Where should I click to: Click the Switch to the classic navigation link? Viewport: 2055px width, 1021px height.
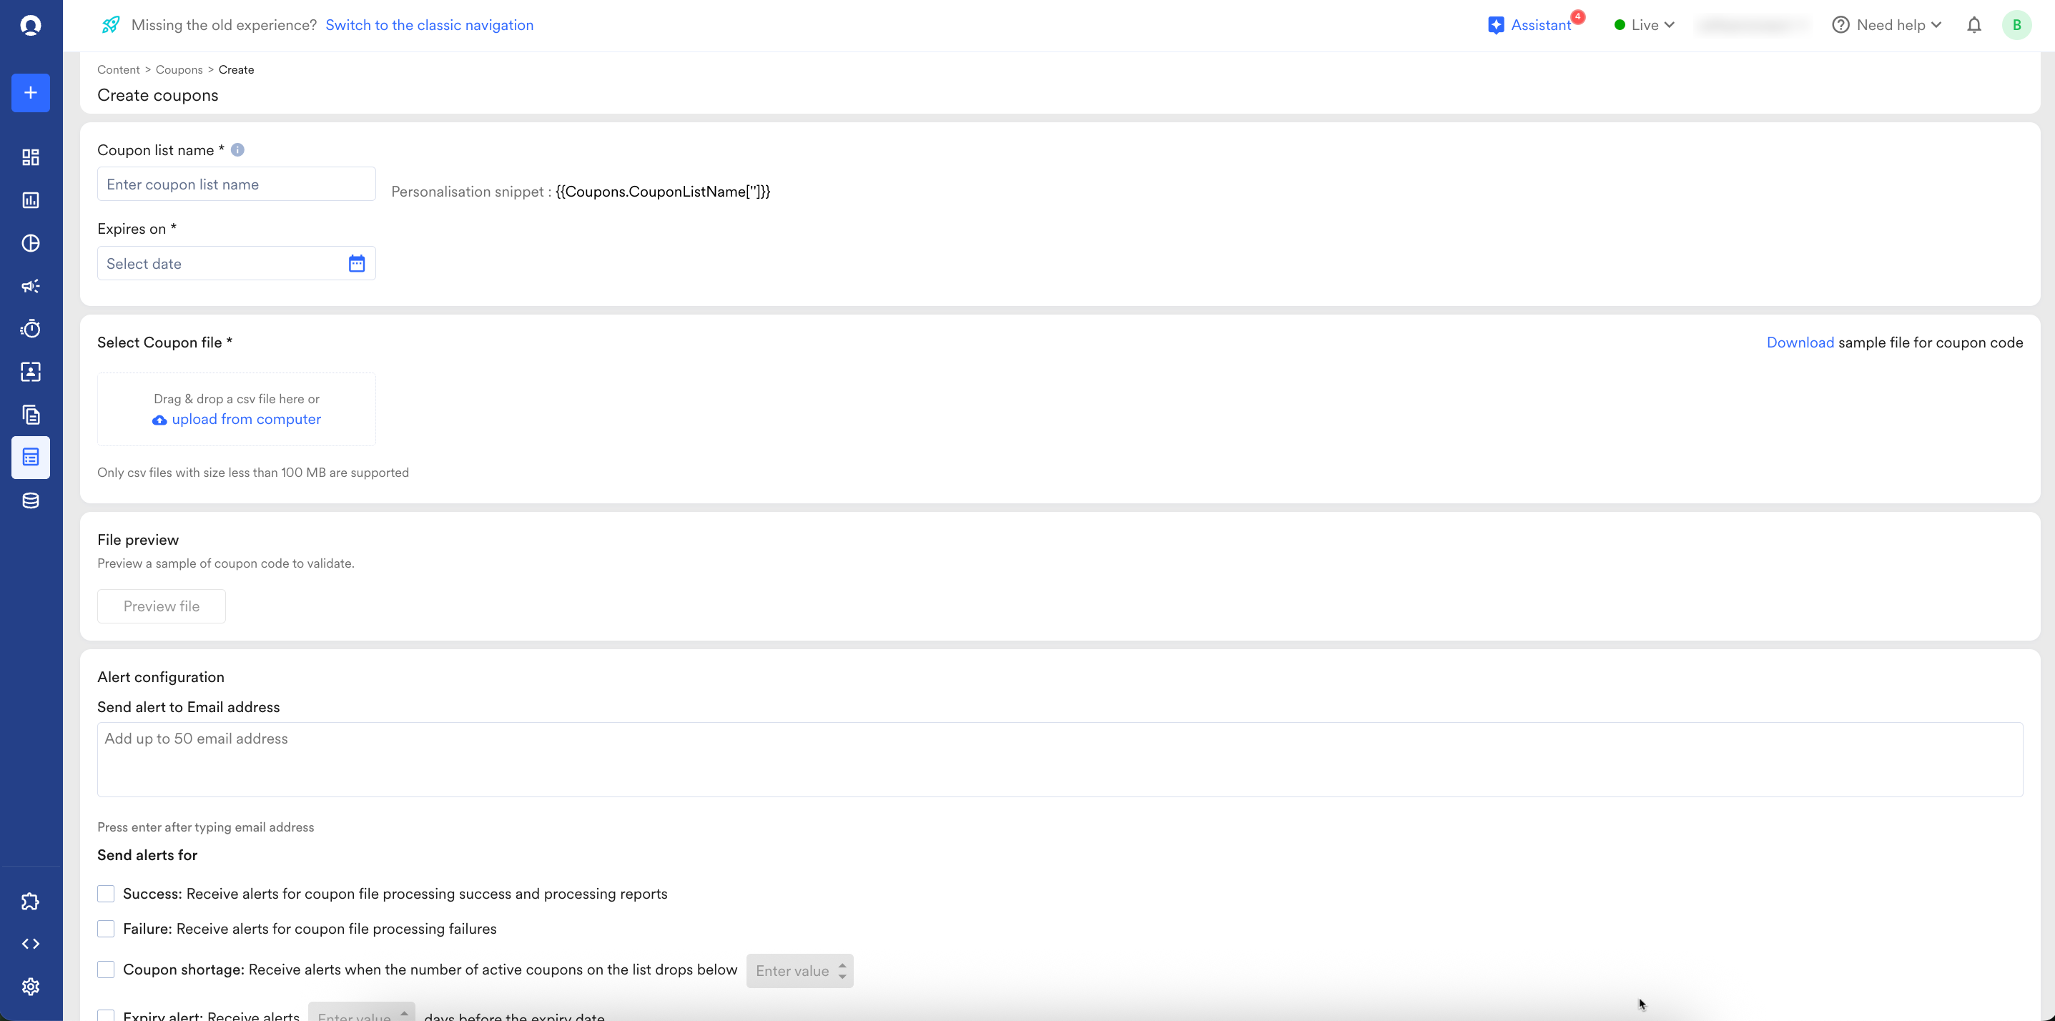[x=429, y=25]
